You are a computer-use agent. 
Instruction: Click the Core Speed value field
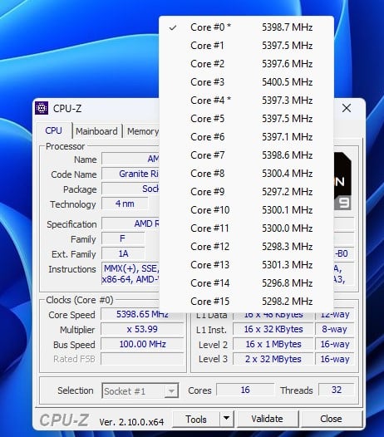point(142,314)
